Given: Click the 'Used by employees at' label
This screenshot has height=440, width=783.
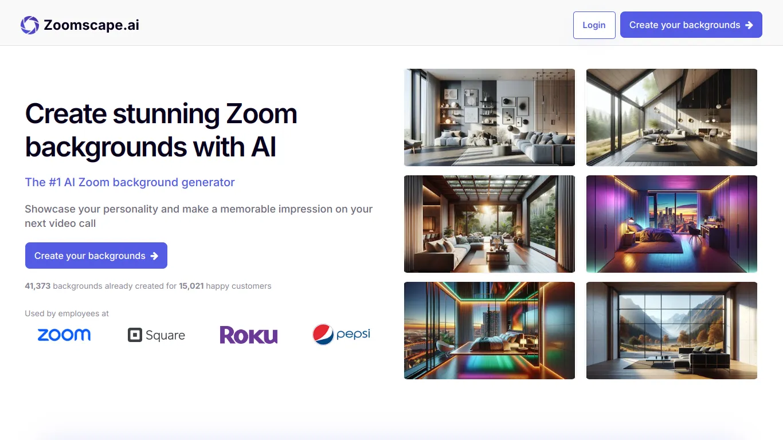Looking at the screenshot, I should point(66,313).
